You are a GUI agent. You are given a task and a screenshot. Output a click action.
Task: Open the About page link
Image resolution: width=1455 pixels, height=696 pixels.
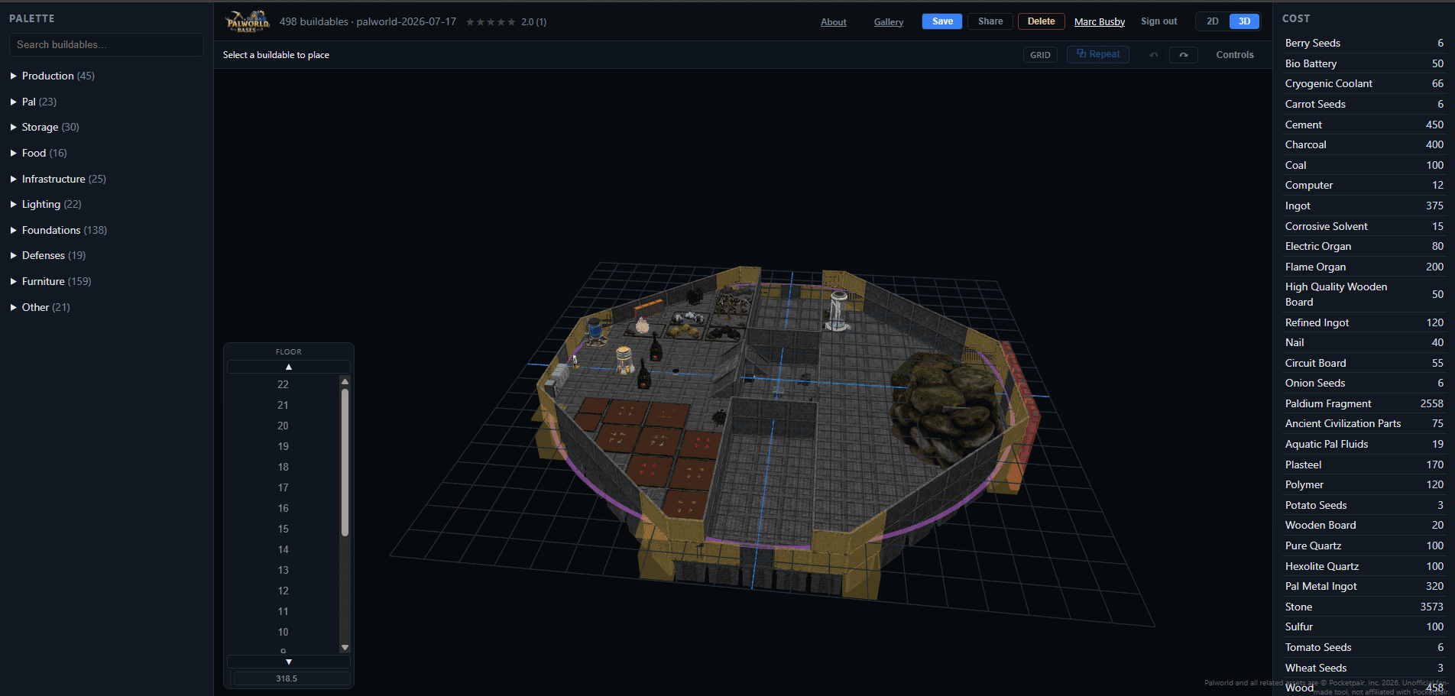[x=834, y=22]
